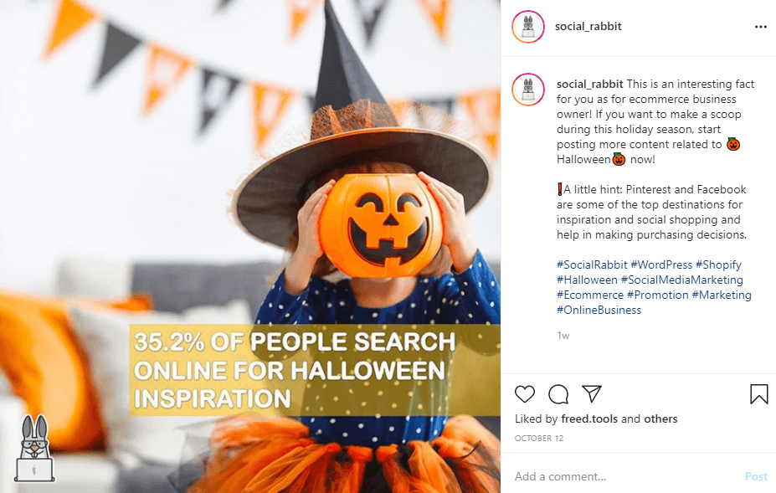Open social_rabbit username in post header
Screen dimensions: 776x493
[x=588, y=26]
